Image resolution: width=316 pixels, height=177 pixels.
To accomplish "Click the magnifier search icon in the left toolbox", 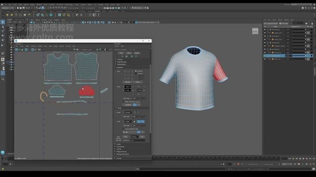I will (2, 79).
